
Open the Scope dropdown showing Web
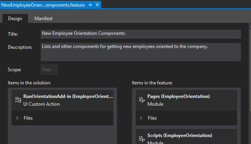pyautogui.click(x=49, y=69)
